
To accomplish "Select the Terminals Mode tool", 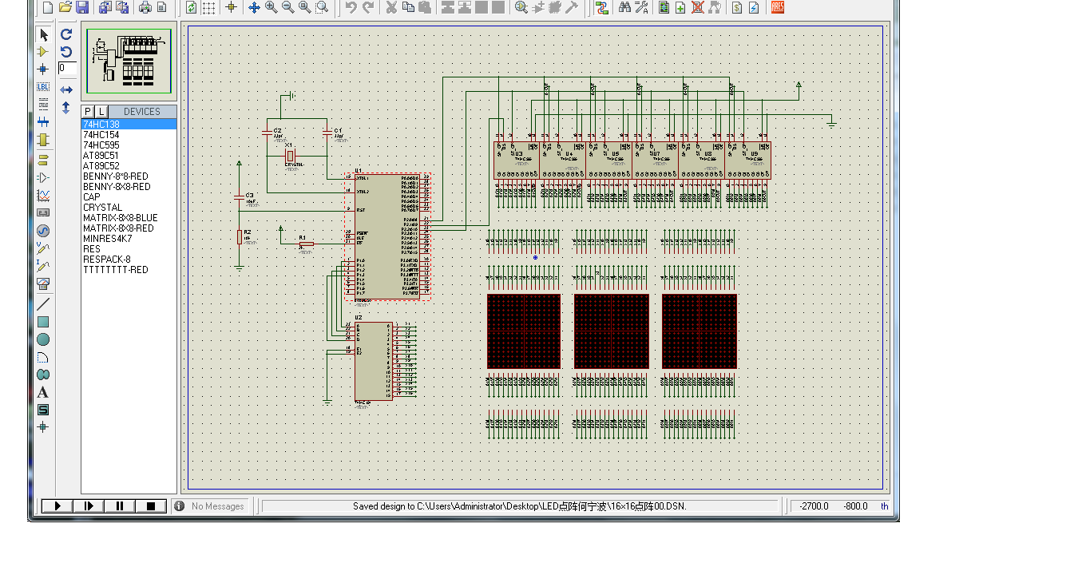I will [x=43, y=159].
